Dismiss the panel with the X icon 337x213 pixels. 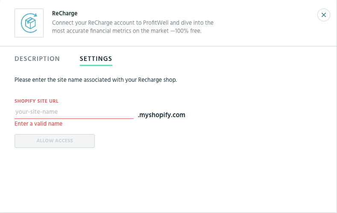[x=323, y=15]
